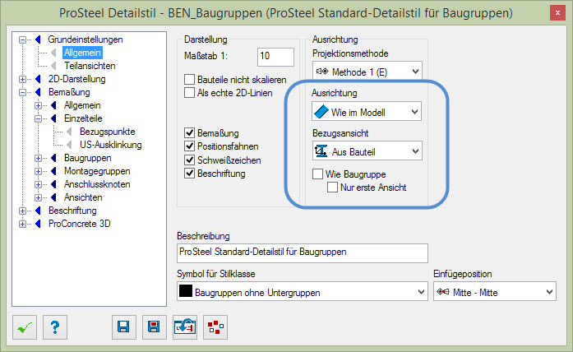Select the Bezugspunkte tree item
This screenshot has width=573, height=352.
[108, 132]
